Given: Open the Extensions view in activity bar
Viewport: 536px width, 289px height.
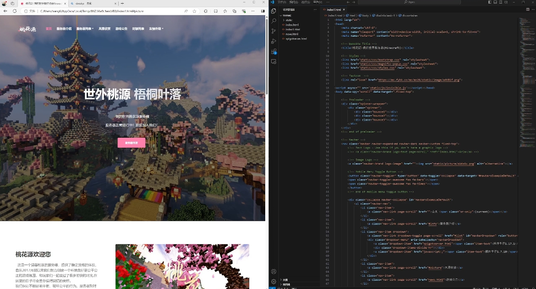Looking at the screenshot, I should (274, 51).
